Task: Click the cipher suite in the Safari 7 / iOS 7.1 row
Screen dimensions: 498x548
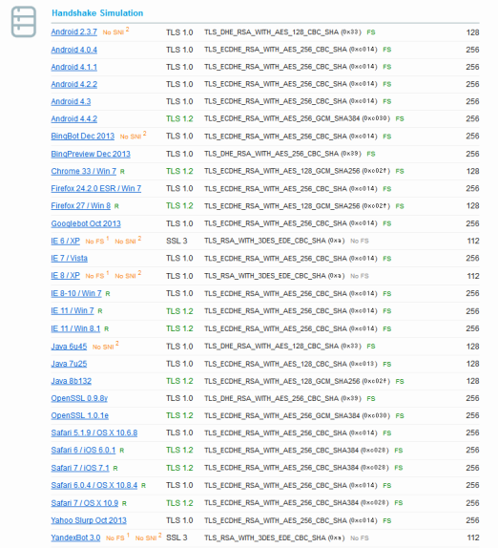Action: (x=297, y=468)
